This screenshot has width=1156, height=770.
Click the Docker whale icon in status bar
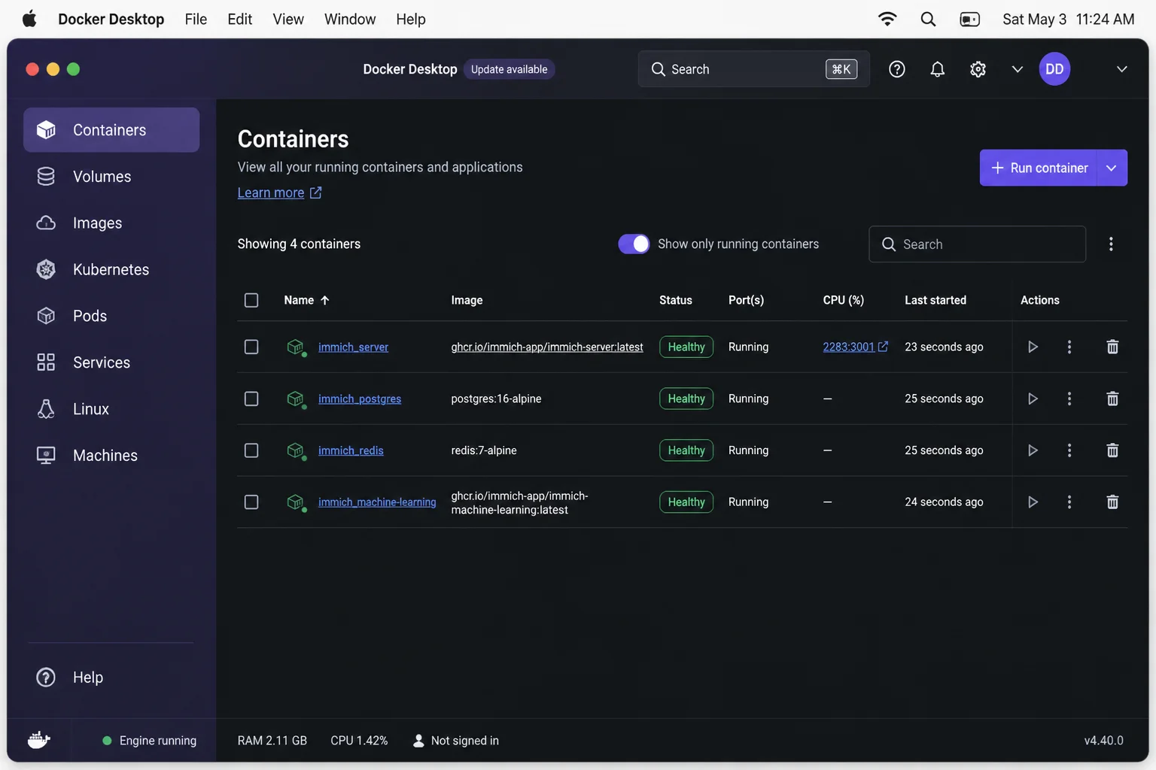tap(38, 740)
